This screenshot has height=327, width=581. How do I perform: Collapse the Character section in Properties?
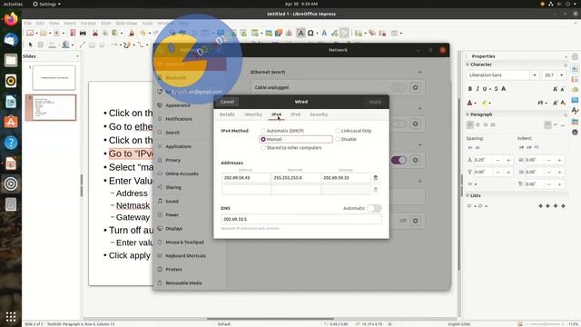click(x=468, y=64)
